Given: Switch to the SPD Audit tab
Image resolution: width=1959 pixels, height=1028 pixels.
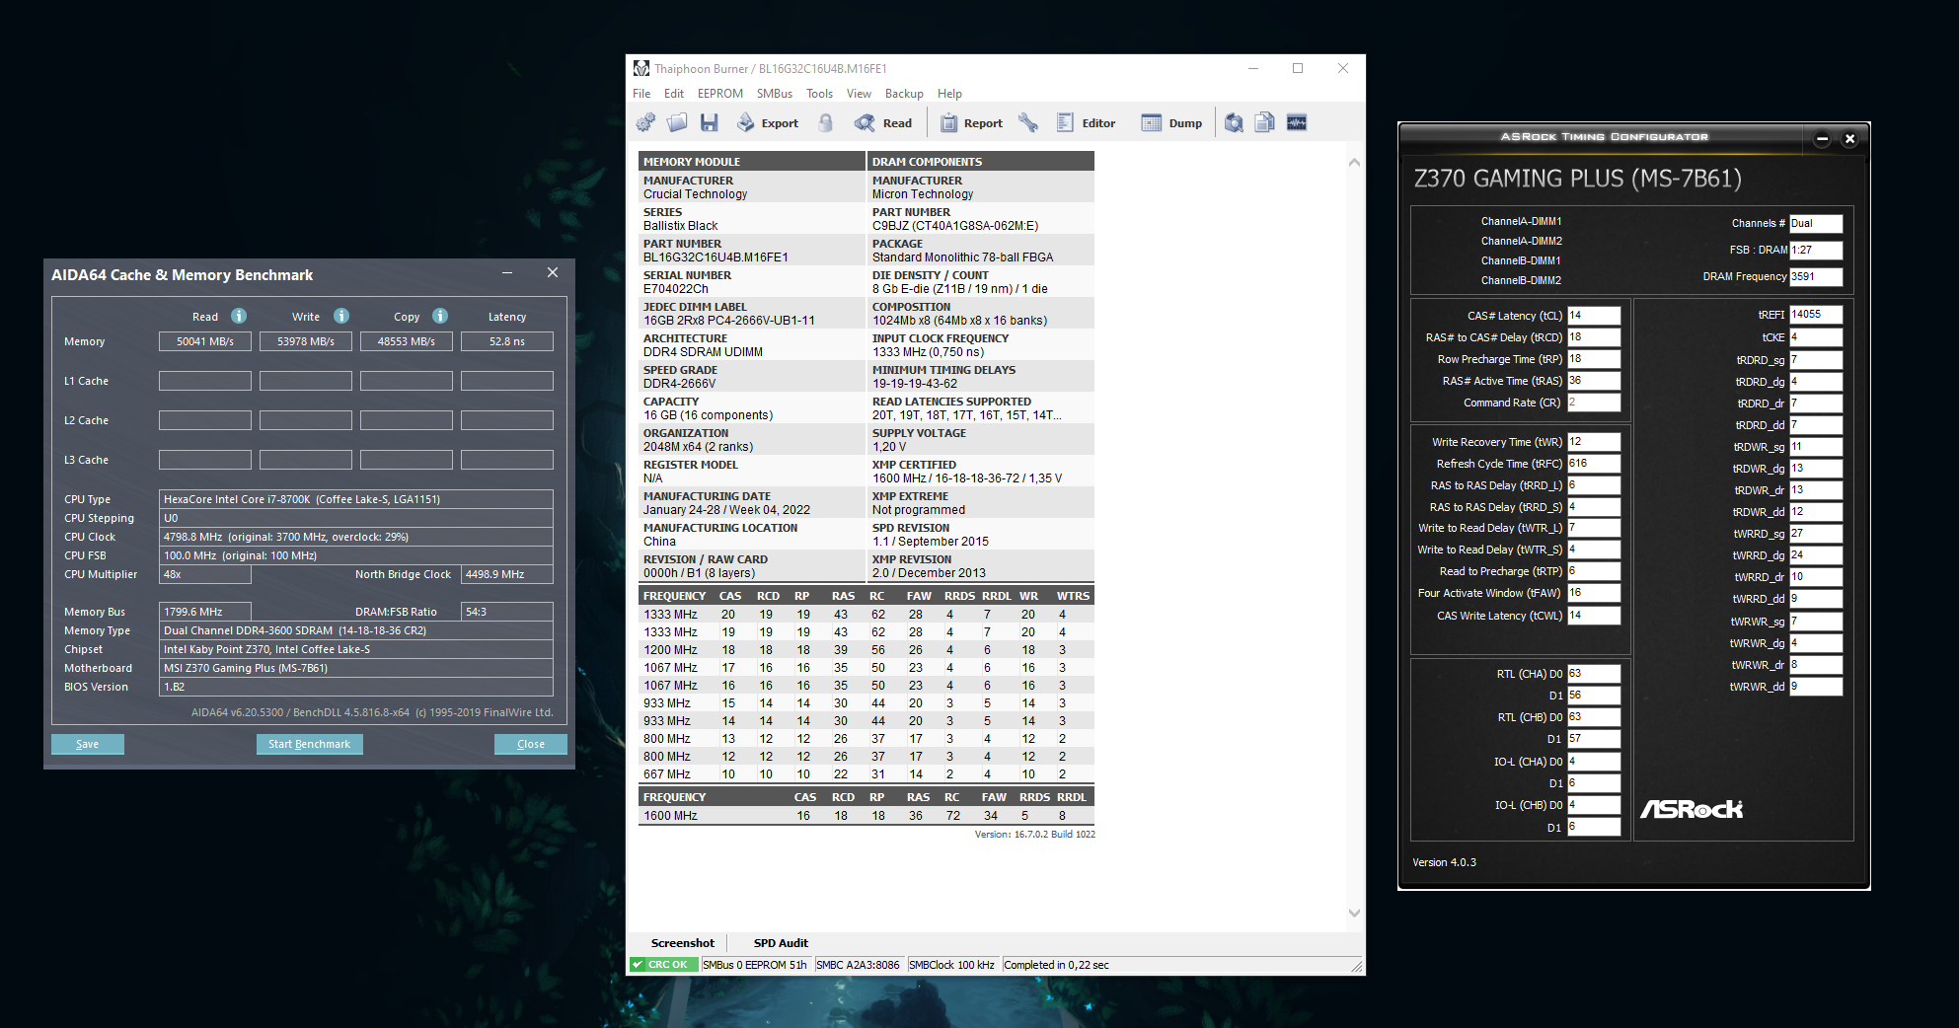Looking at the screenshot, I should click(780, 943).
